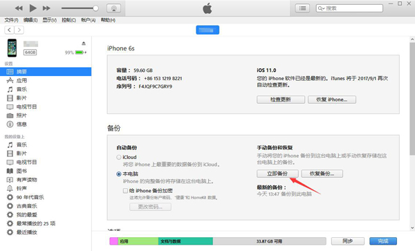415x251 pixels.
Task: Open the 编辑(E) menu
Action: (30, 20)
